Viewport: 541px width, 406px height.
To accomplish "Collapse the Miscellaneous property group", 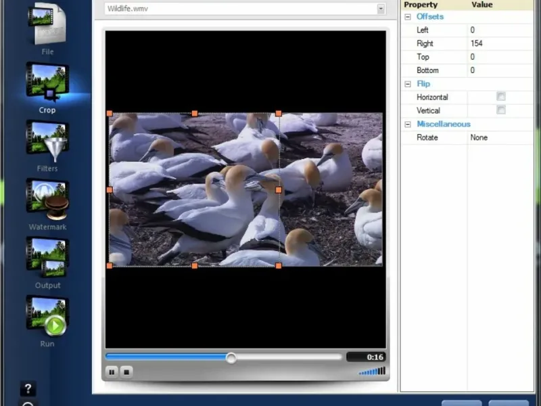I will tap(408, 125).
